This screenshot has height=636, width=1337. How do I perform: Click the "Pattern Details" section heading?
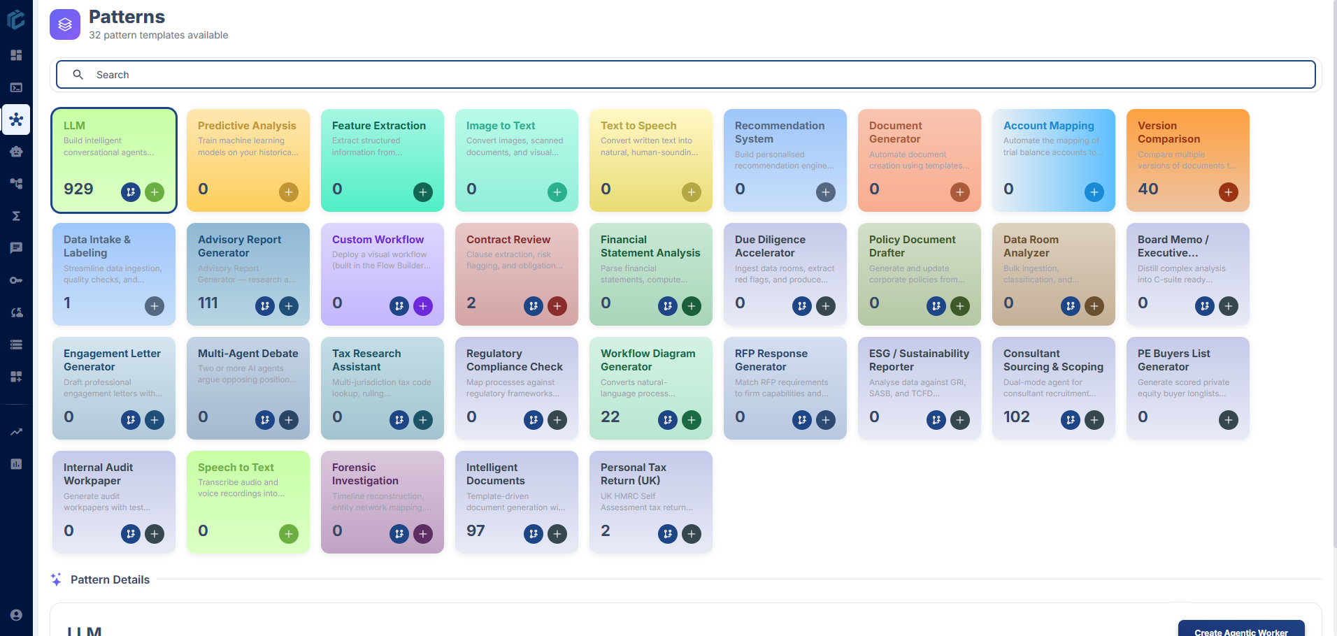click(110, 579)
